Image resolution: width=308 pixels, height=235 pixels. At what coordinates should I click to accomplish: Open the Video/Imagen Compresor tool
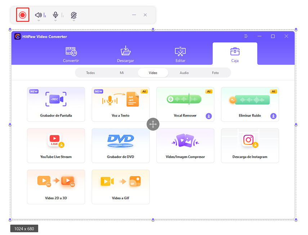[x=185, y=146]
